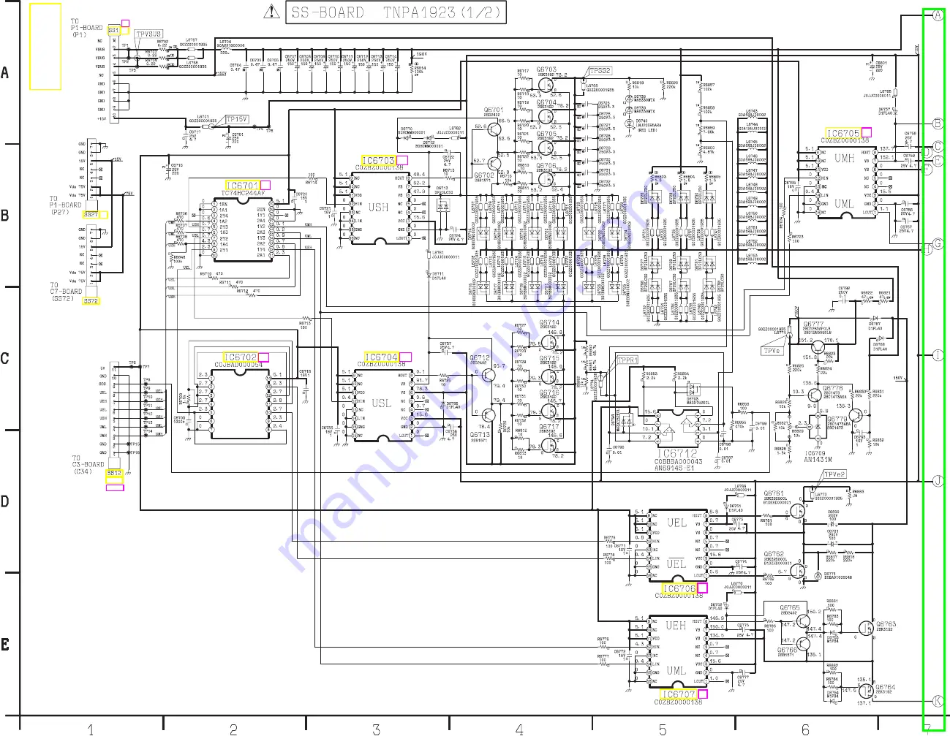Follow the SS72 connector link

pos(91,301)
